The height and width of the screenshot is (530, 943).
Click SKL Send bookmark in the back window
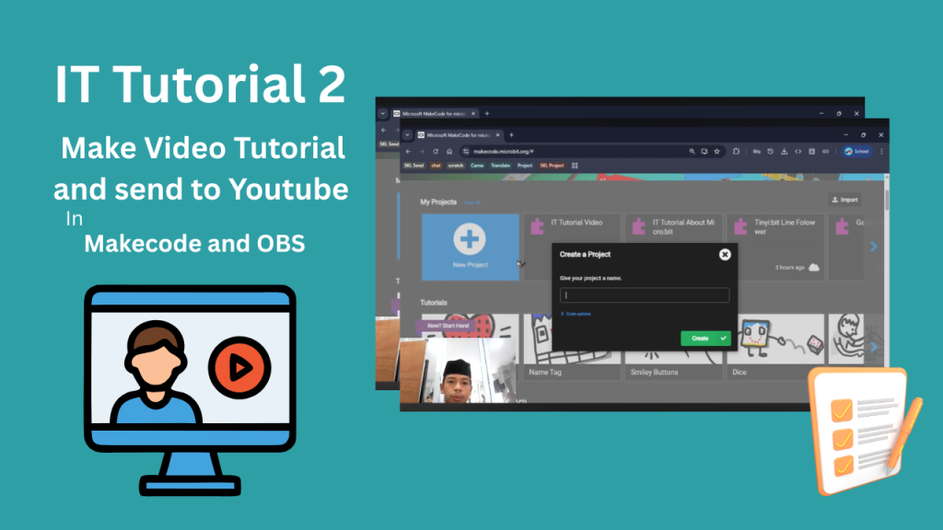coord(390,144)
